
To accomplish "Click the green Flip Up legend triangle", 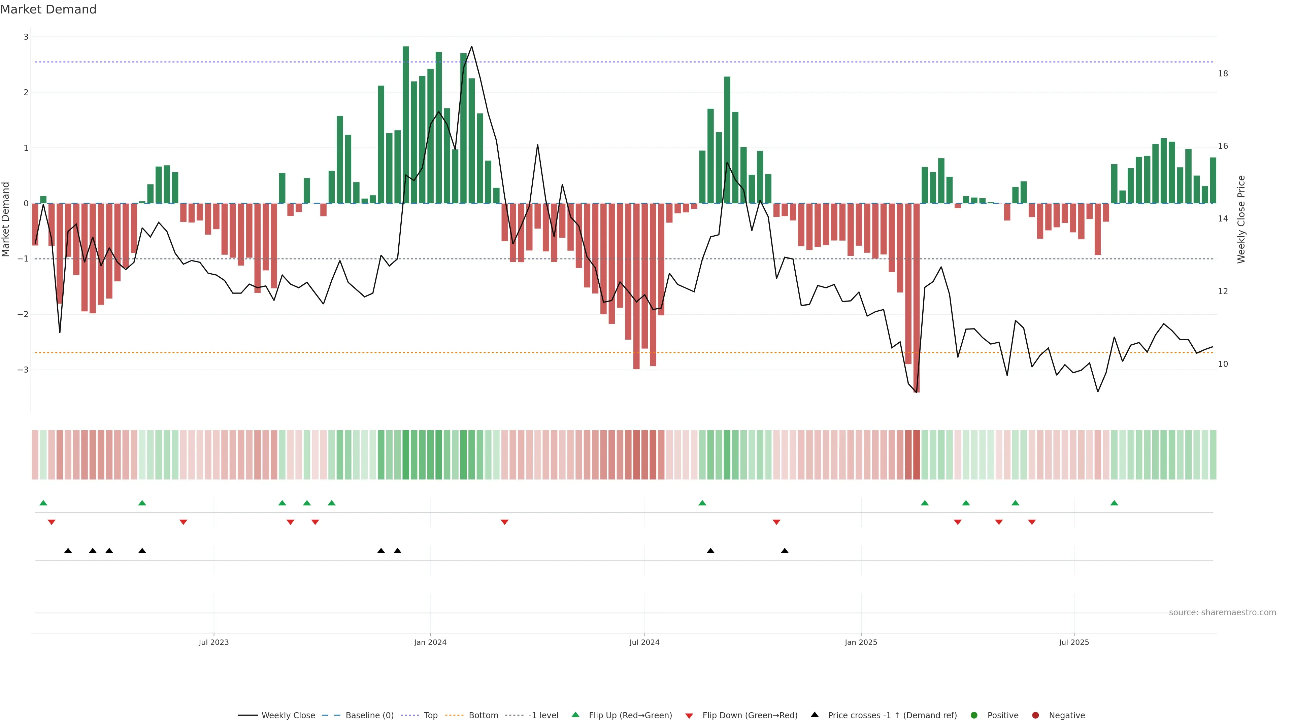I will pos(575,715).
